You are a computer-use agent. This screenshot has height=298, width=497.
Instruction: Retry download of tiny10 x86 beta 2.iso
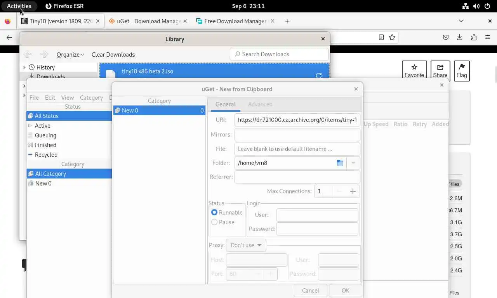pos(319,76)
